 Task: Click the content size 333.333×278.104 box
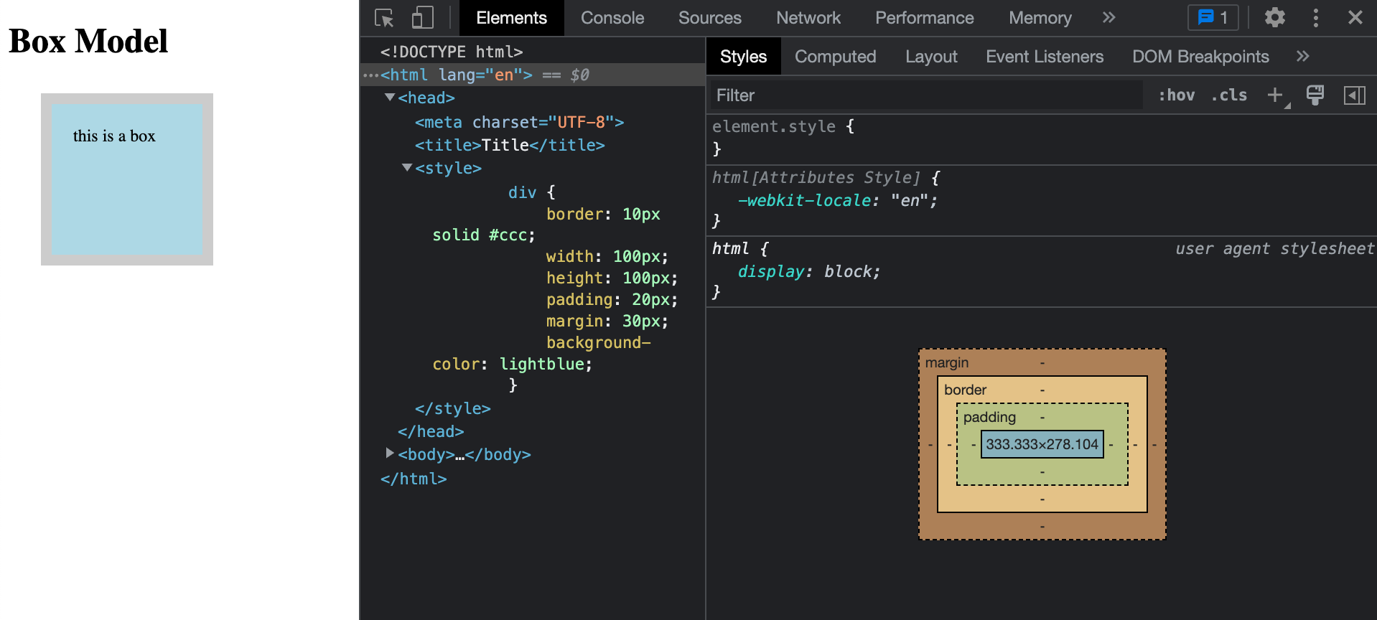(1042, 444)
